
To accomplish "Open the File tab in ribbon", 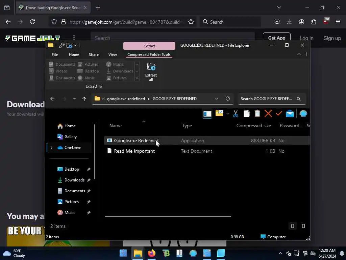I will pos(55,55).
